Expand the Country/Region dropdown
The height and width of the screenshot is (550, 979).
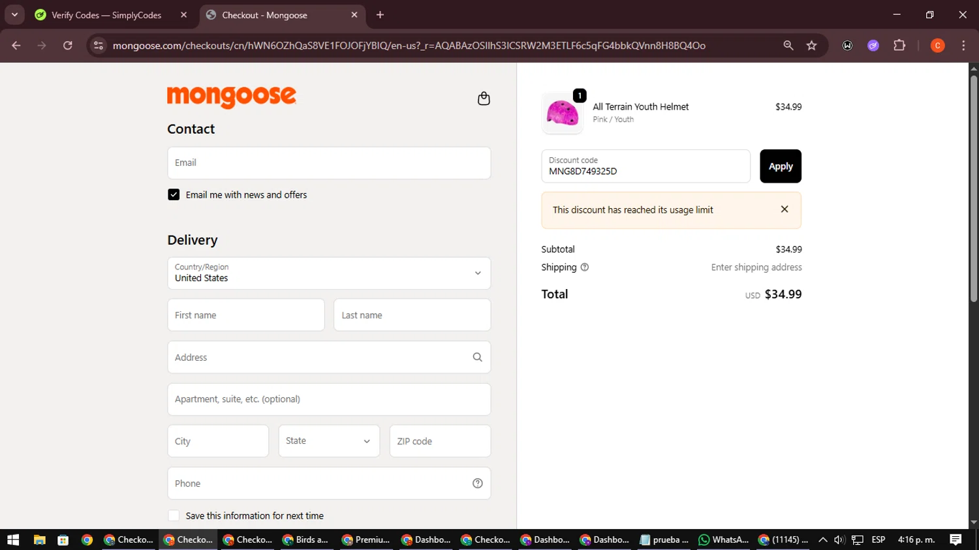pyautogui.click(x=329, y=273)
